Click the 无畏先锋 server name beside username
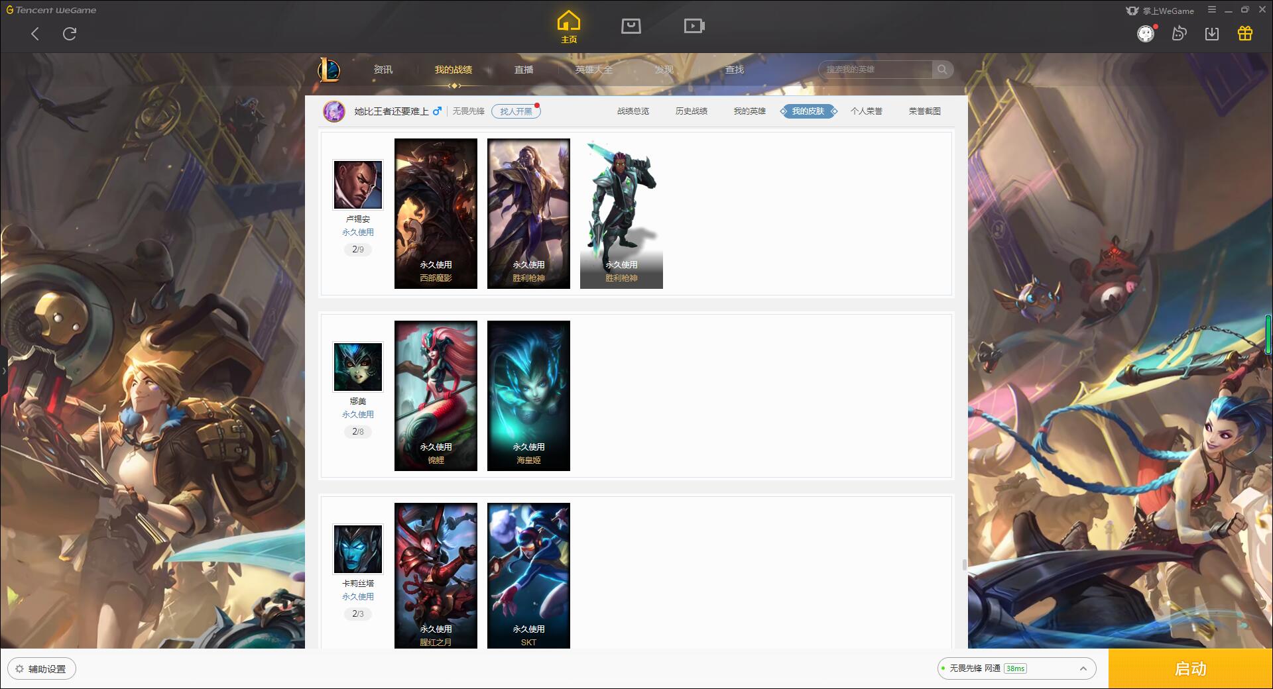Screen dimensions: 1273x689 (x=469, y=111)
